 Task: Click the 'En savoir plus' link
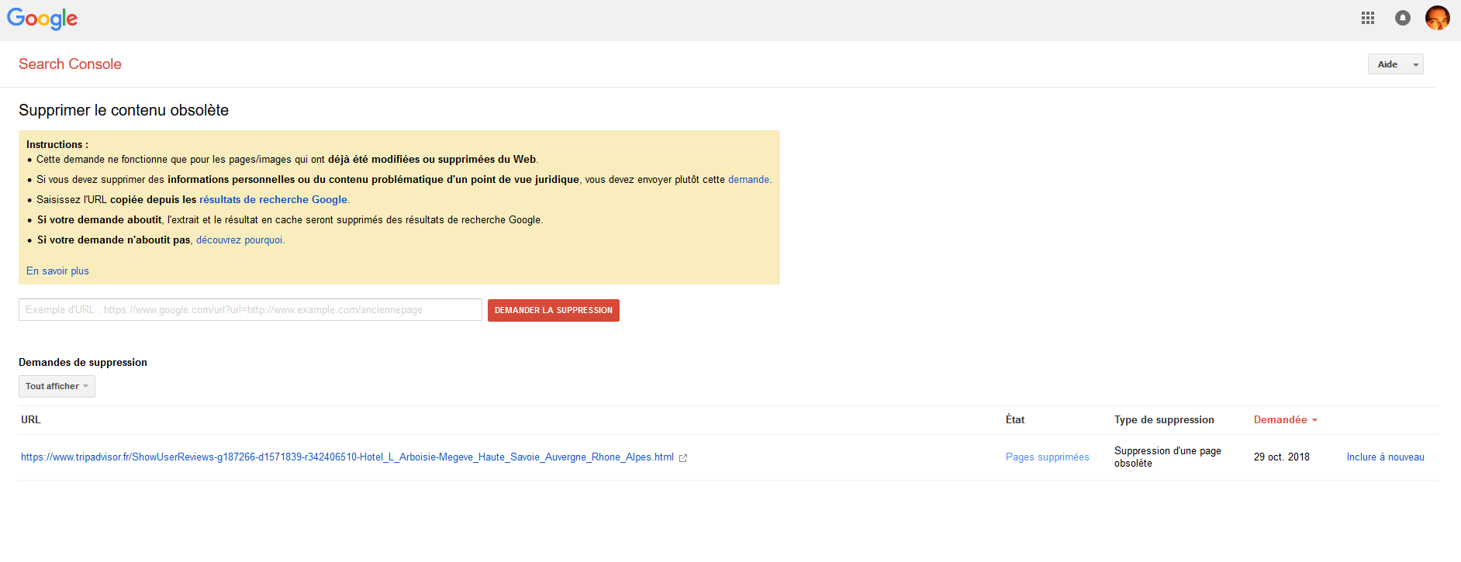(57, 271)
